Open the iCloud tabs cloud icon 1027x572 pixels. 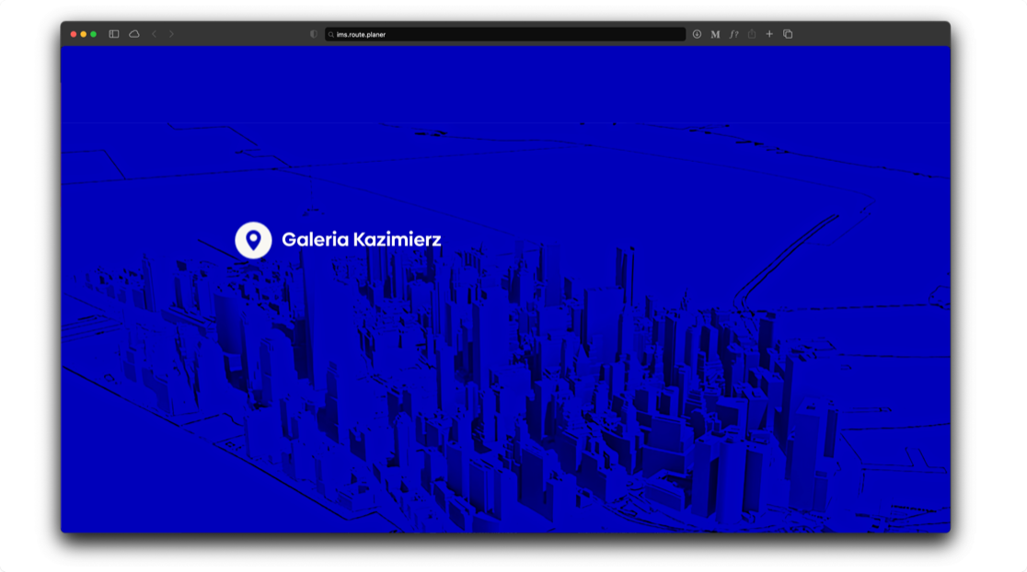pyautogui.click(x=134, y=34)
